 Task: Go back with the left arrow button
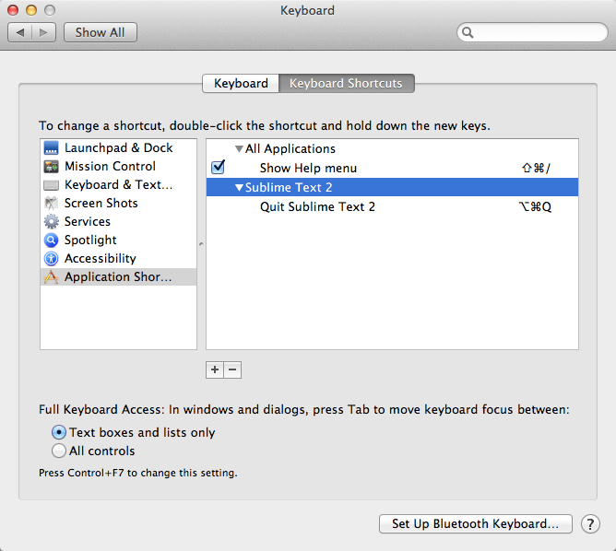tap(20, 32)
